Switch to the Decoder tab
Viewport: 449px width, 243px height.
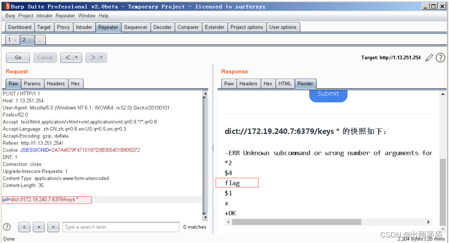tap(163, 27)
